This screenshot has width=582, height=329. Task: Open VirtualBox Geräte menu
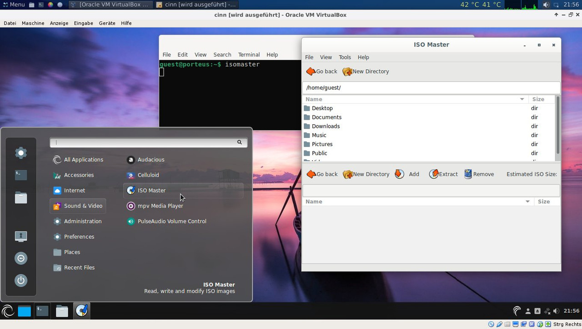tap(107, 23)
